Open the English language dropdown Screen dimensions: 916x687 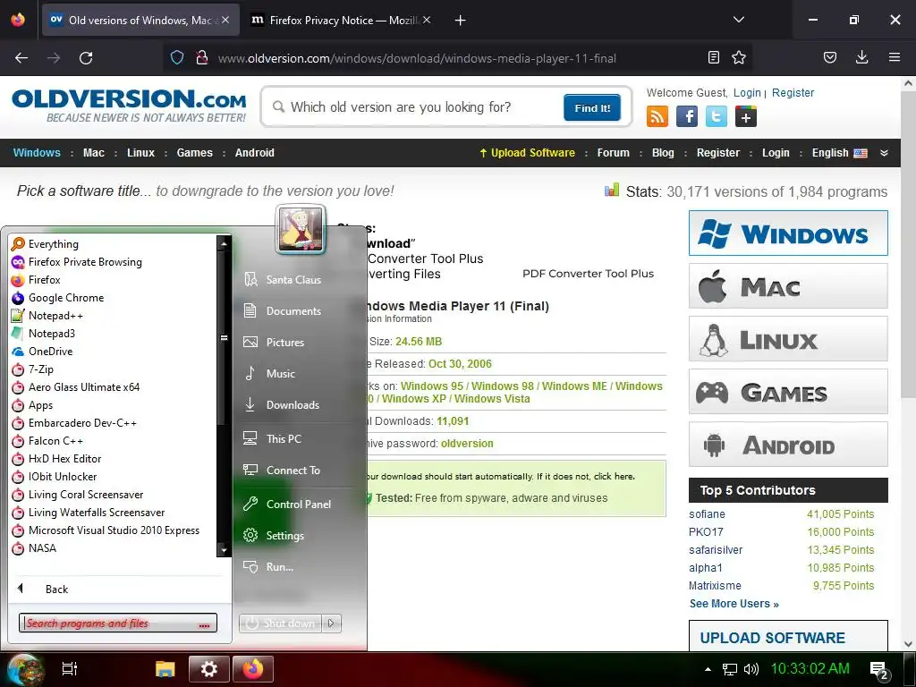click(839, 153)
